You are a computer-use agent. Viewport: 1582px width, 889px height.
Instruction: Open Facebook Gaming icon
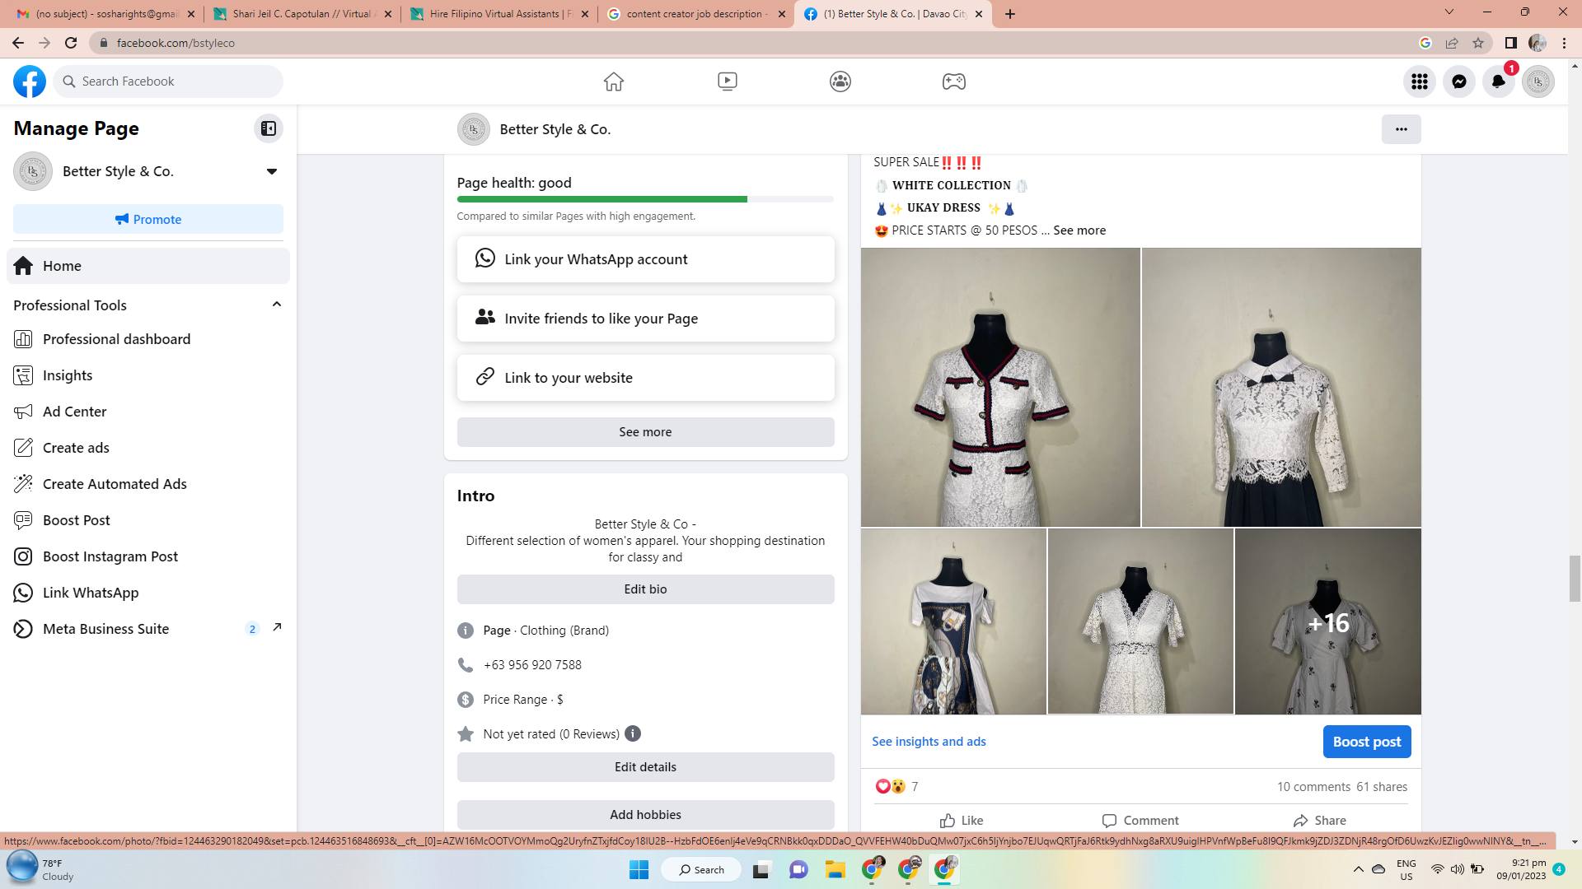[x=953, y=81]
